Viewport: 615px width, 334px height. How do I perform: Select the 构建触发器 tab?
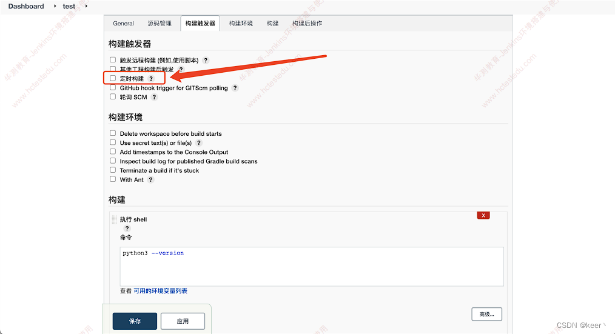200,24
